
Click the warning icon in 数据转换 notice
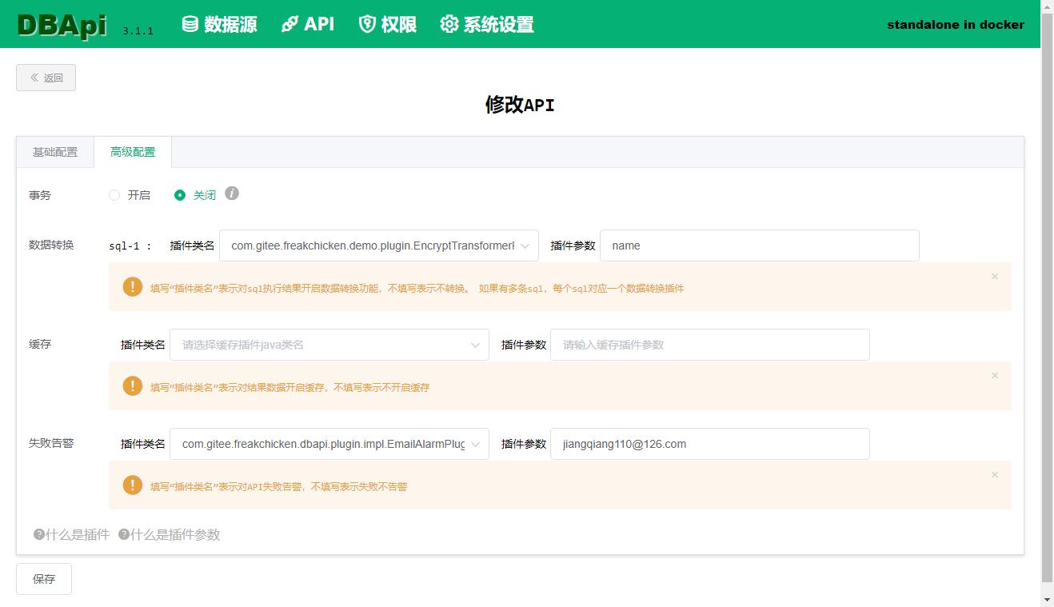click(x=133, y=286)
